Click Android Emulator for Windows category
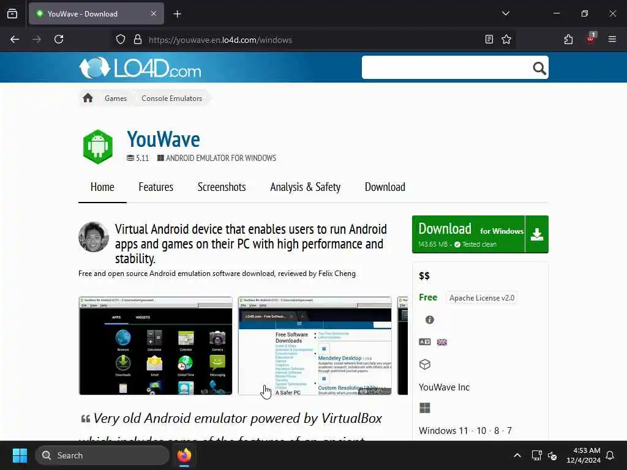The width and height of the screenshot is (627, 470). [x=216, y=159]
